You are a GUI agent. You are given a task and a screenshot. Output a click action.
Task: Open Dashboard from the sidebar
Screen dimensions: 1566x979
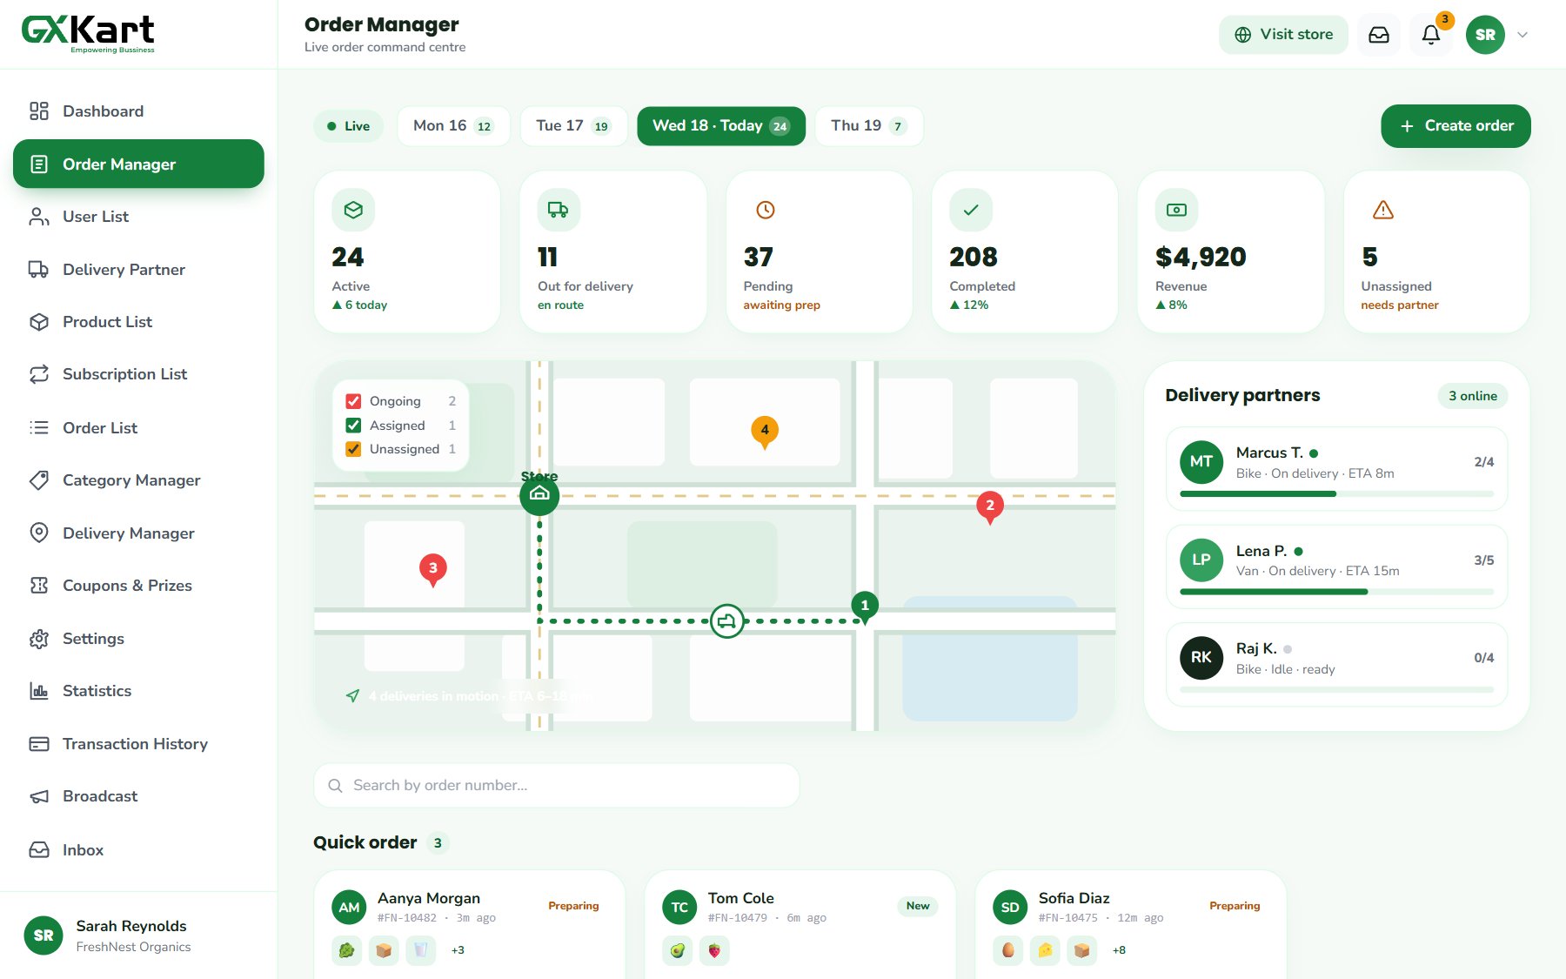(138, 111)
